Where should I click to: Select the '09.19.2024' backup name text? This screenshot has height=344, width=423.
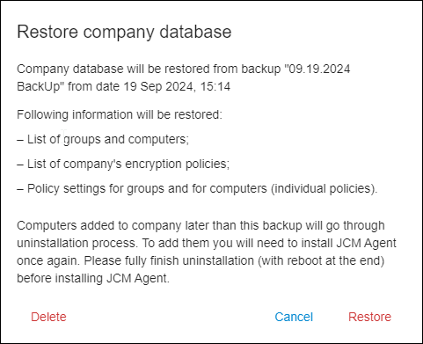(317, 69)
